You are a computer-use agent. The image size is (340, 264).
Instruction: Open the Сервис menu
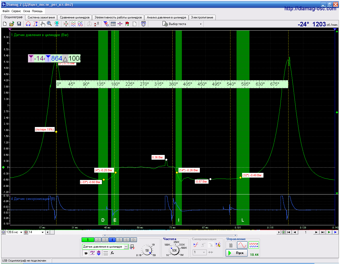16,11
